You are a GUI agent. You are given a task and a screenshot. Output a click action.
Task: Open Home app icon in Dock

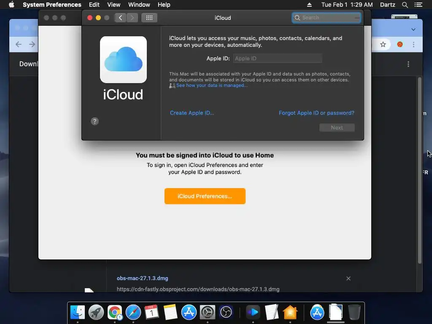pos(290,312)
